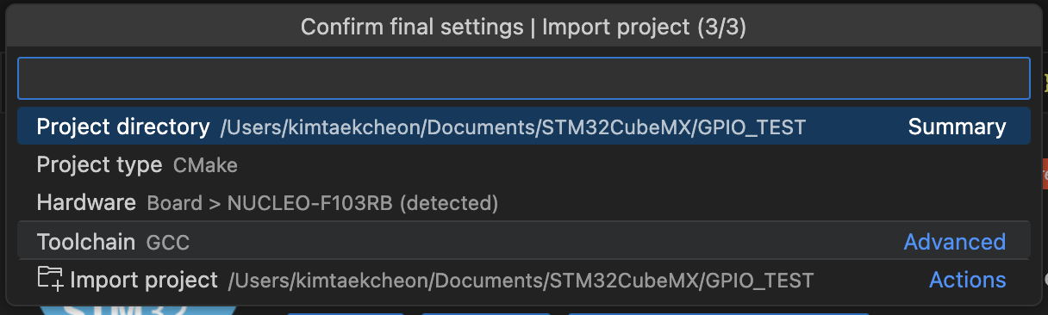Click the folder-plus Import project icon
The height and width of the screenshot is (315, 1048).
point(51,278)
